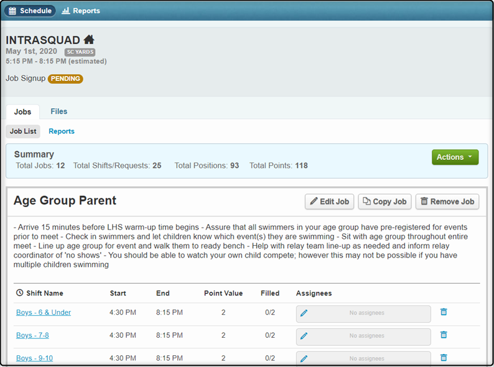The width and height of the screenshot is (494, 367).
Task: Click the Remove Job button
Action: pyautogui.click(x=447, y=202)
